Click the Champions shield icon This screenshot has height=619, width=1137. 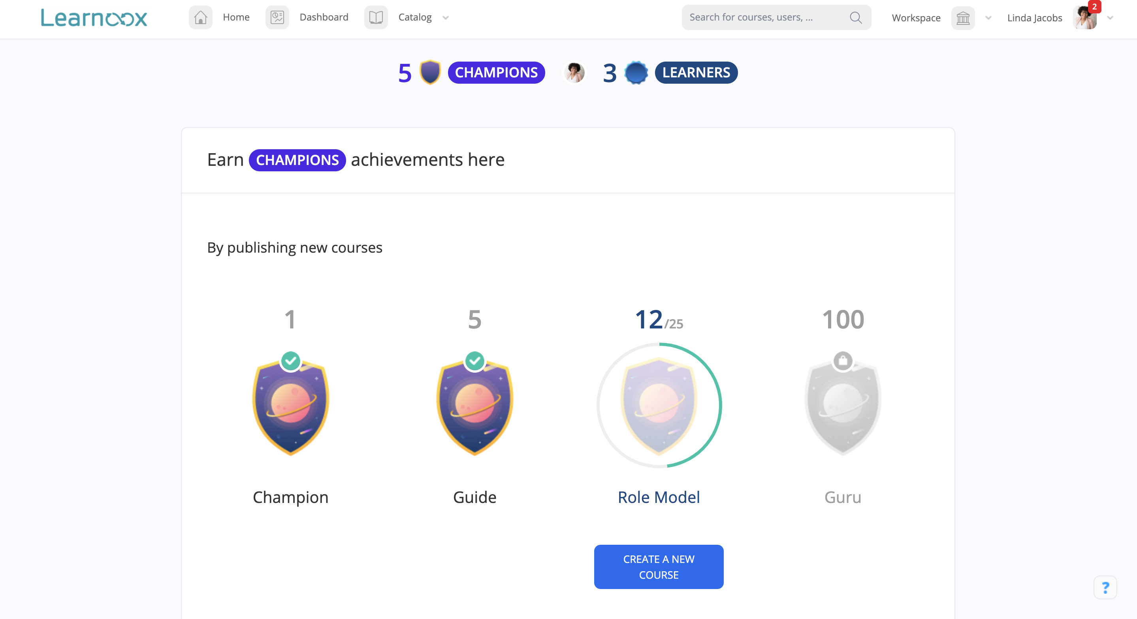click(x=429, y=72)
